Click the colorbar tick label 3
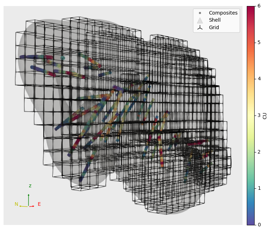The width and height of the screenshot is (271, 231). (259, 116)
